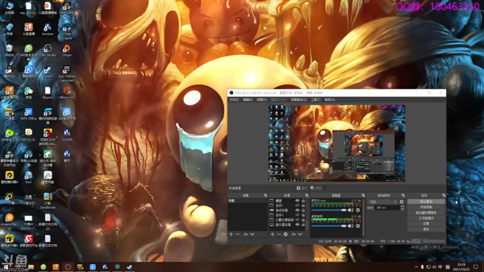This screenshot has height=272, width=484.
Task: Open the 视图(V) View menu
Action: pos(261,100)
